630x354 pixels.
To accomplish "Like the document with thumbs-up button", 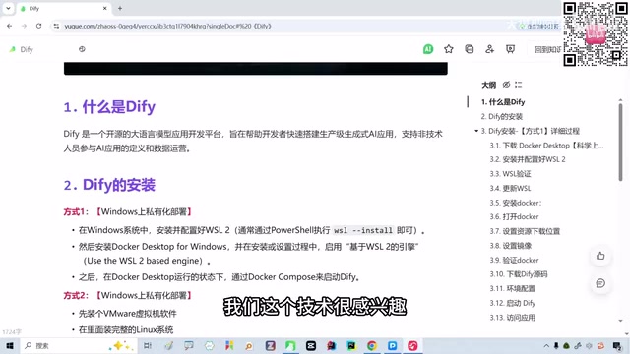I will point(600,256).
